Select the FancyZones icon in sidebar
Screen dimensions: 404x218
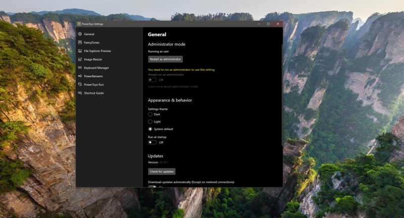coord(80,42)
